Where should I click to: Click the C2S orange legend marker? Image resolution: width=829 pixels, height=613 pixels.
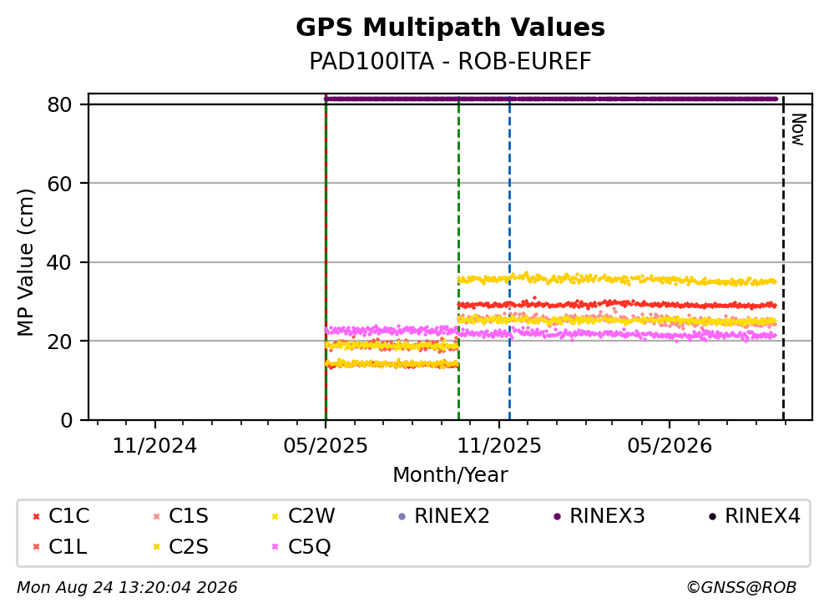click(x=156, y=547)
